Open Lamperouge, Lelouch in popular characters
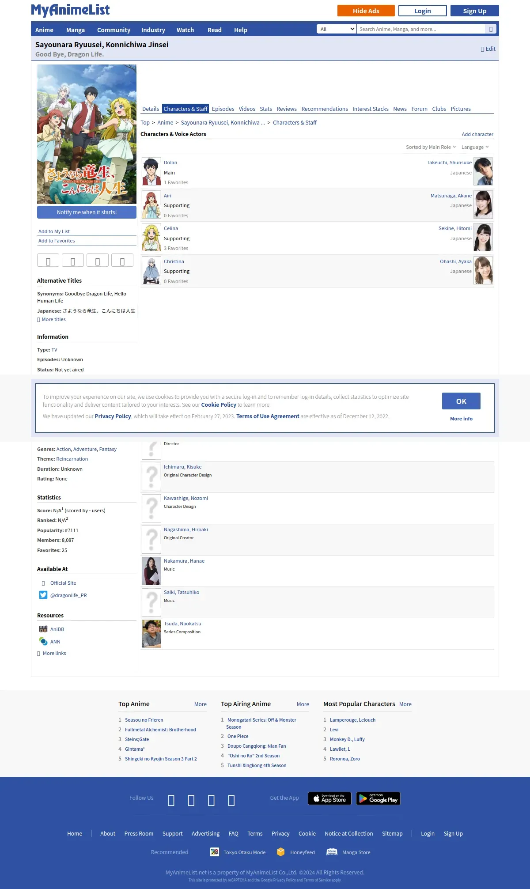Screen dimensions: 530x889 pos(352,720)
